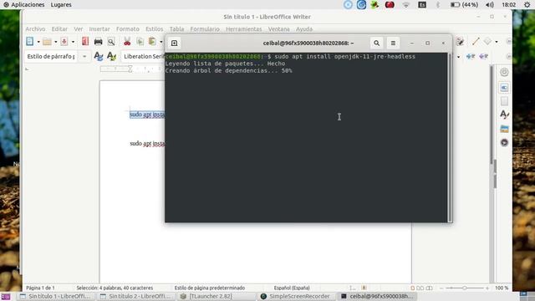
Task: Click the battery indicator (44 %)
Action: (x=464, y=5)
